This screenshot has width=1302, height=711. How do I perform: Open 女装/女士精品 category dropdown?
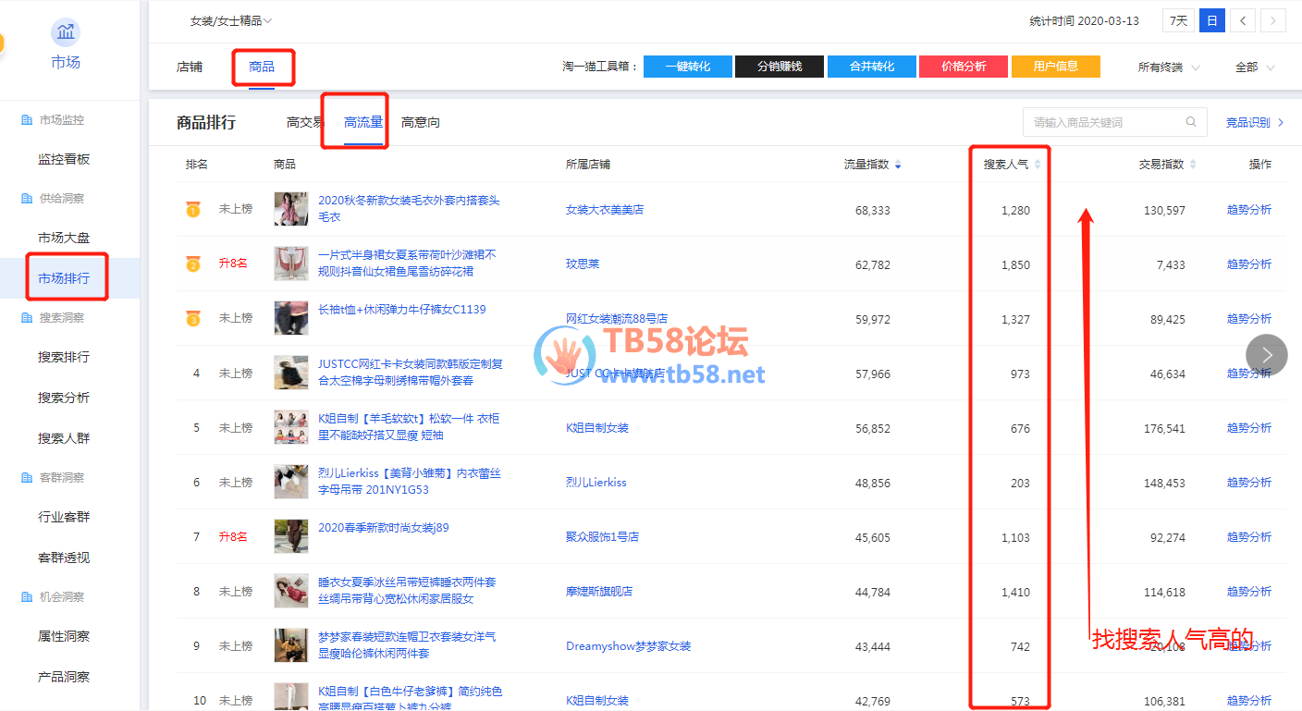click(x=230, y=20)
